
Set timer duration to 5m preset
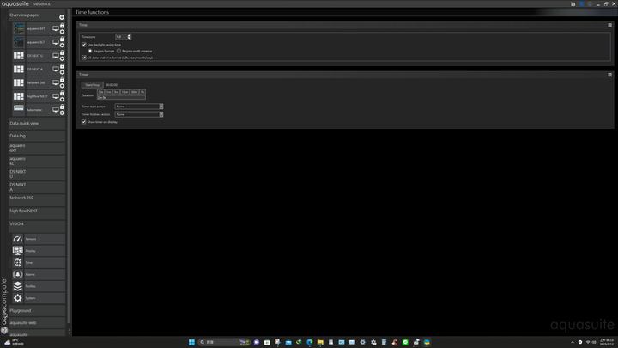[x=117, y=92]
